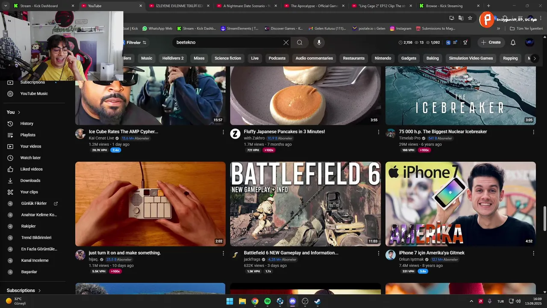Image resolution: width=547 pixels, height=308 pixels.
Task: Click the search magnifier button
Action: coord(300,42)
